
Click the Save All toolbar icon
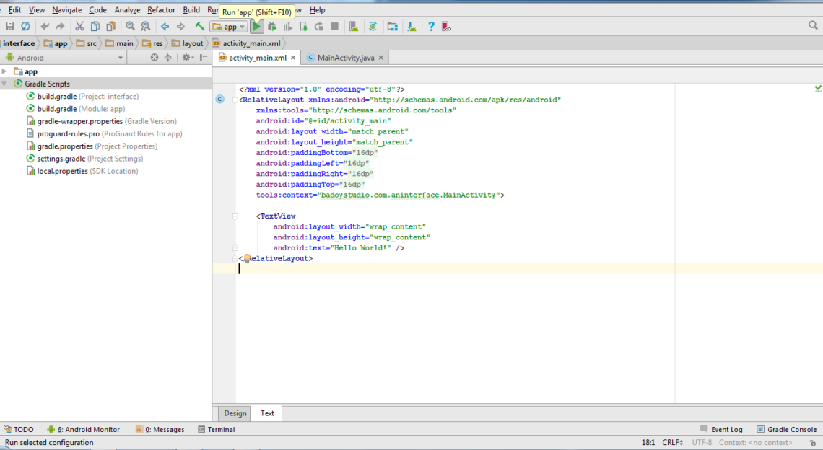pyautogui.click(x=10, y=27)
